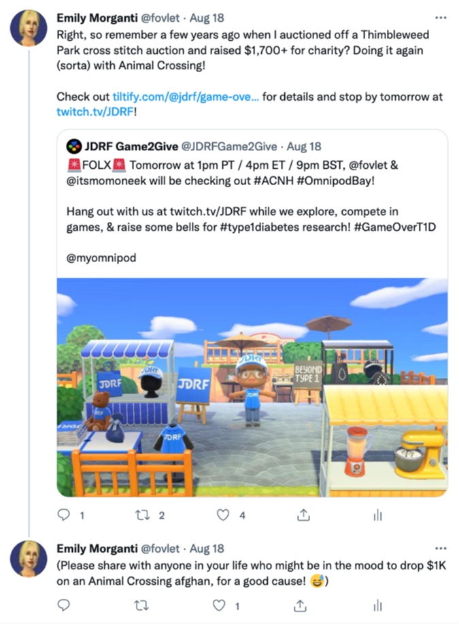Viewport: 459px width, 627px height.
Task: Open the Animal Crossing JDRF image
Action: click(x=252, y=387)
